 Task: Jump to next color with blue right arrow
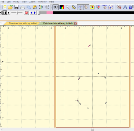35,13
